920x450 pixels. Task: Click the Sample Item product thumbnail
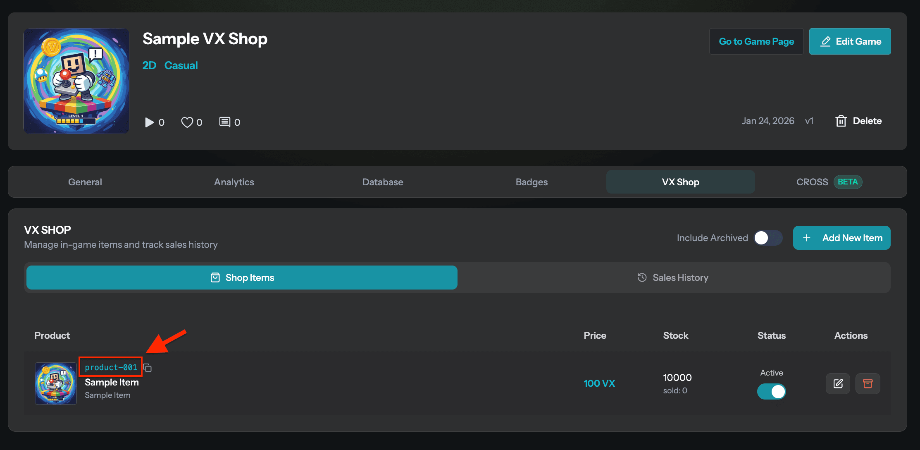[55, 383]
